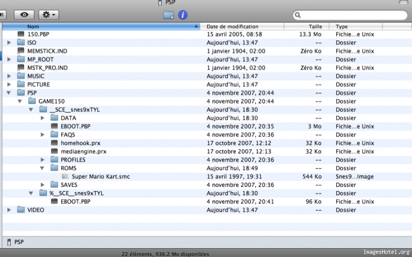The image size is (412, 257).
Task: Select the ROMS folder icon
Action: [54, 168]
